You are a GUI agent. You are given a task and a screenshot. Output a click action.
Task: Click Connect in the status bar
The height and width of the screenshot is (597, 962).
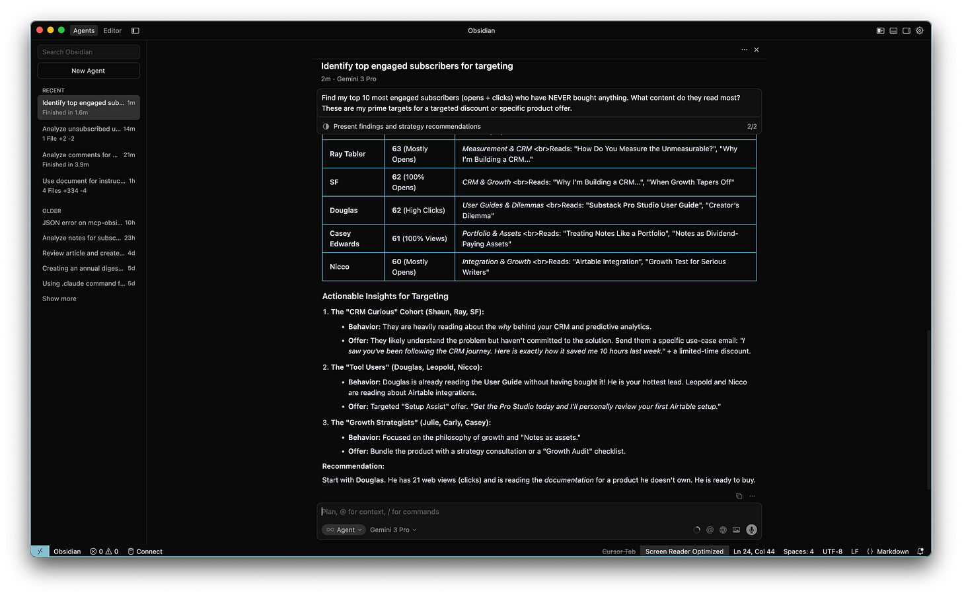click(145, 551)
